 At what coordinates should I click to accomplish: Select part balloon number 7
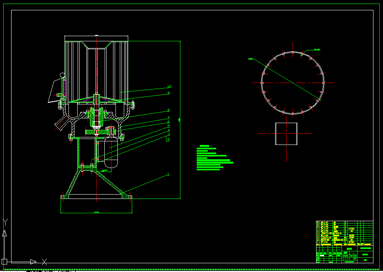[168, 118]
